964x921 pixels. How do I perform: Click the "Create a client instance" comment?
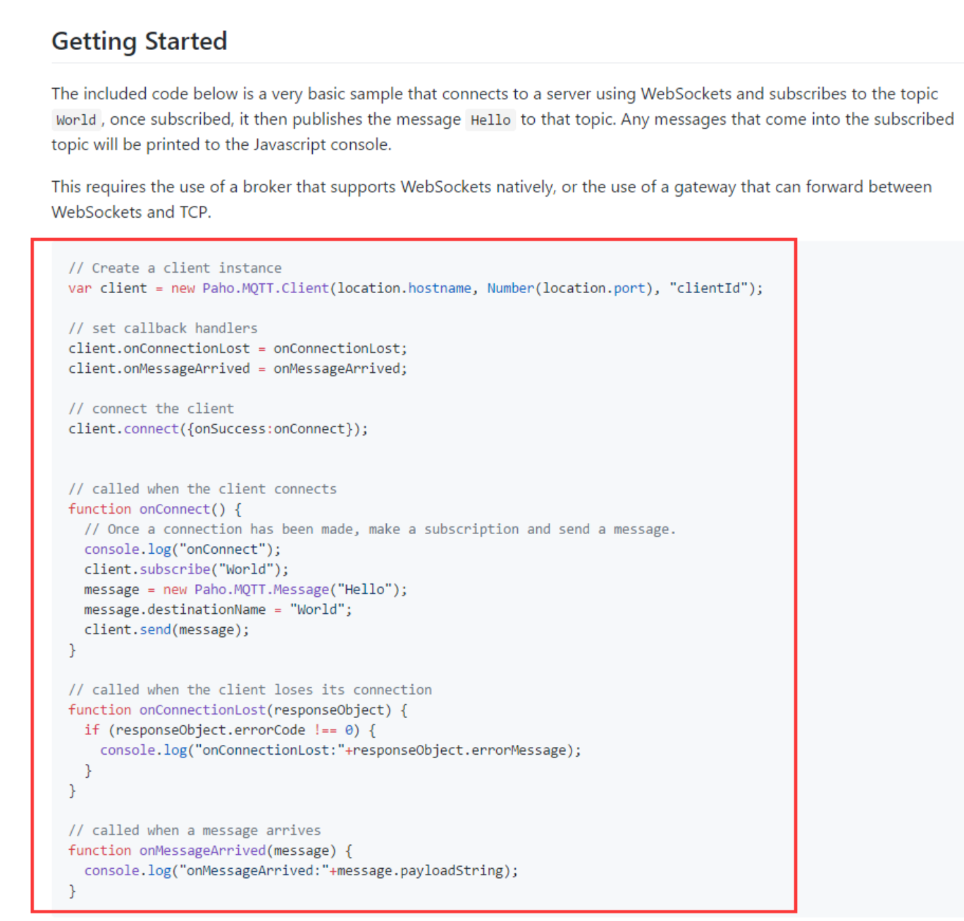click(175, 268)
